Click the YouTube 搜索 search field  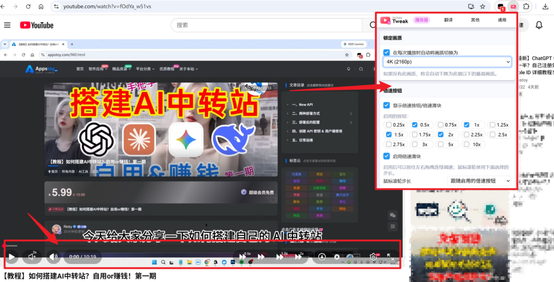267,25
